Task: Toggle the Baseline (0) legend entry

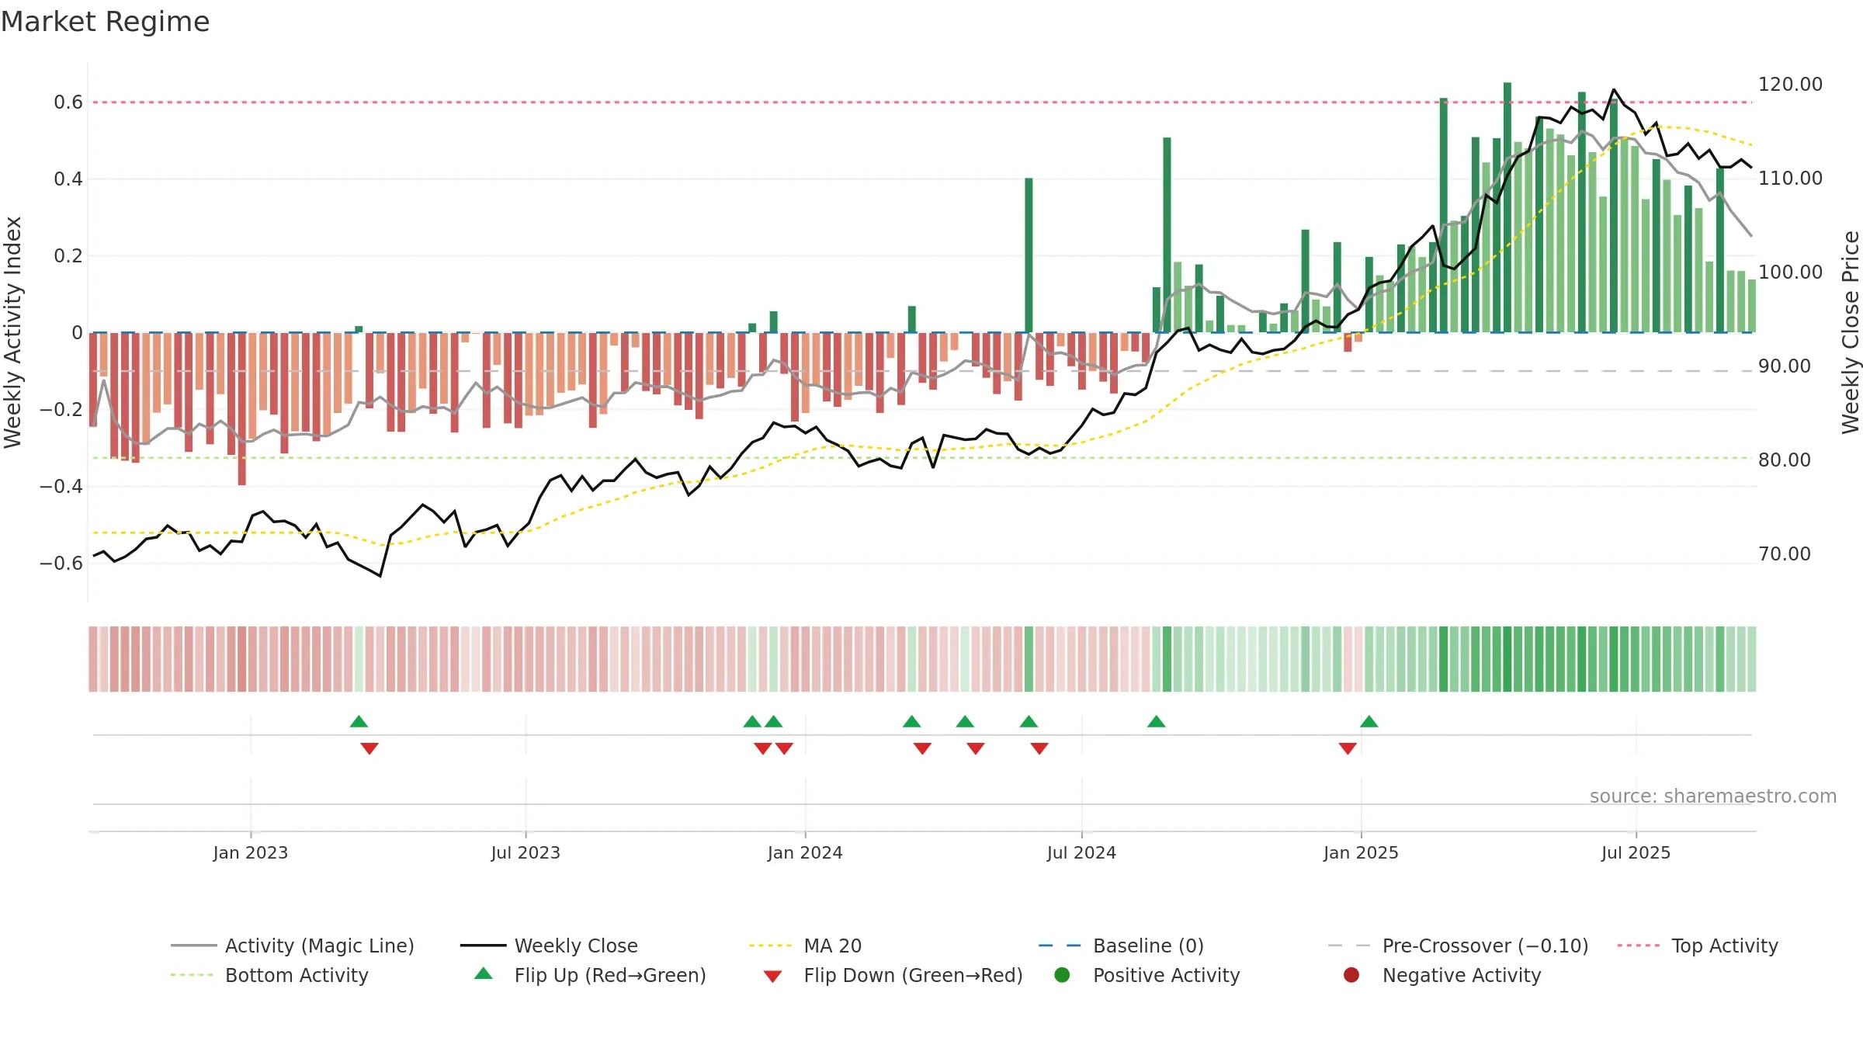Action: 1121,946
